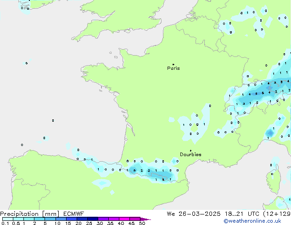The image size is (291, 225).
Task: Click the 0.5–1 mm legend swatch
Action: point(18,219)
